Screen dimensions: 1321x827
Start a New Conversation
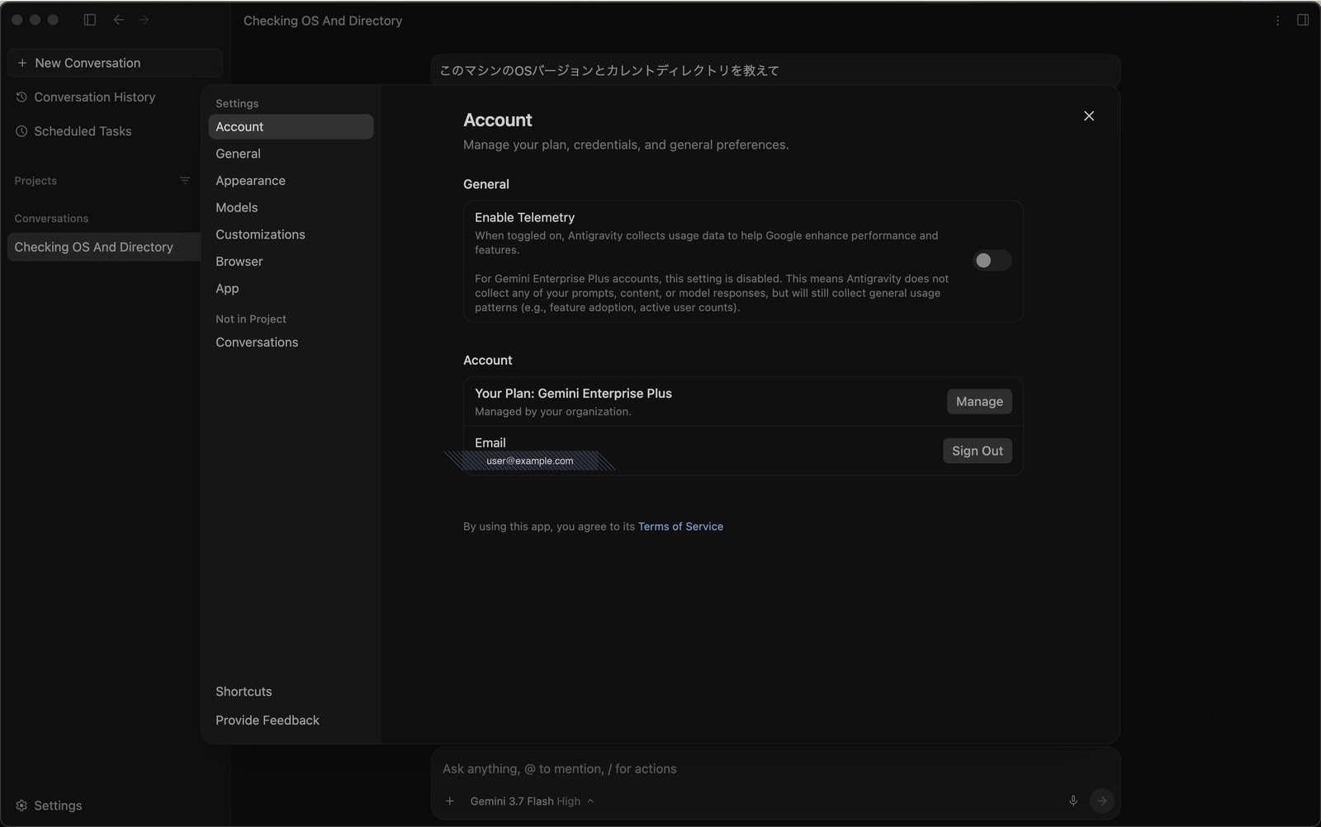(x=115, y=63)
